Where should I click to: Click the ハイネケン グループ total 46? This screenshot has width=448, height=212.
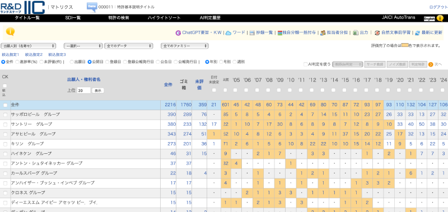[173, 153]
